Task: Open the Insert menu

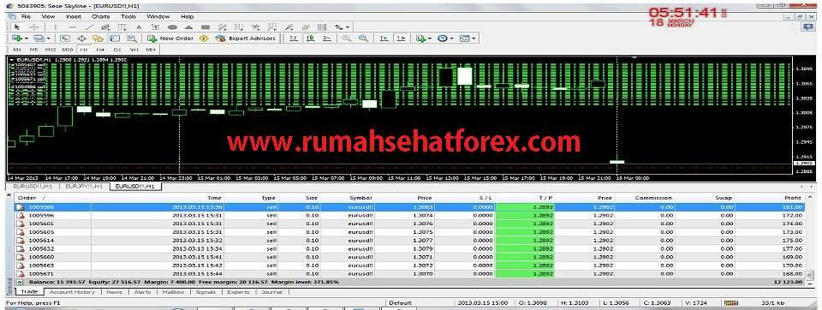Action: click(74, 17)
